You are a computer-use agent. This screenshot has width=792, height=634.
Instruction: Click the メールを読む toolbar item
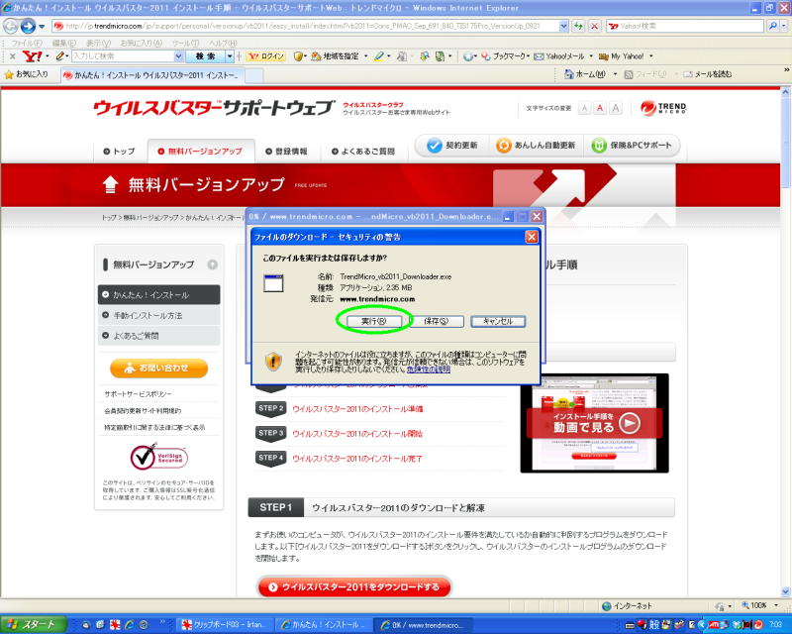[708, 74]
